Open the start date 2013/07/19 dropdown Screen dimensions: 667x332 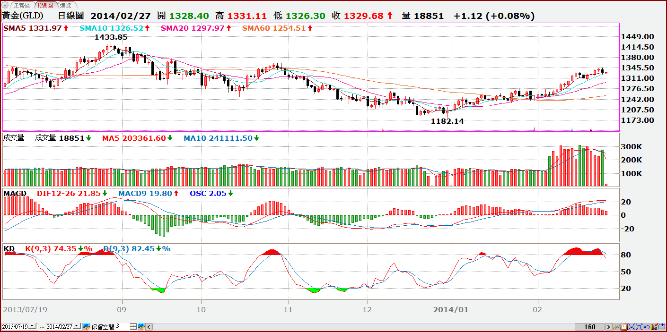(x=33, y=326)
